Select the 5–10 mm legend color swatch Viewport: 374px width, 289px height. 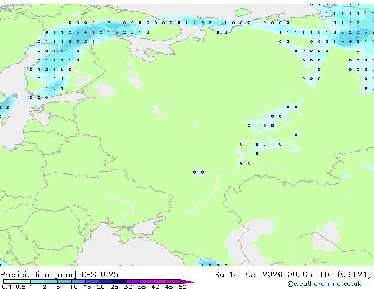[64, 281]
